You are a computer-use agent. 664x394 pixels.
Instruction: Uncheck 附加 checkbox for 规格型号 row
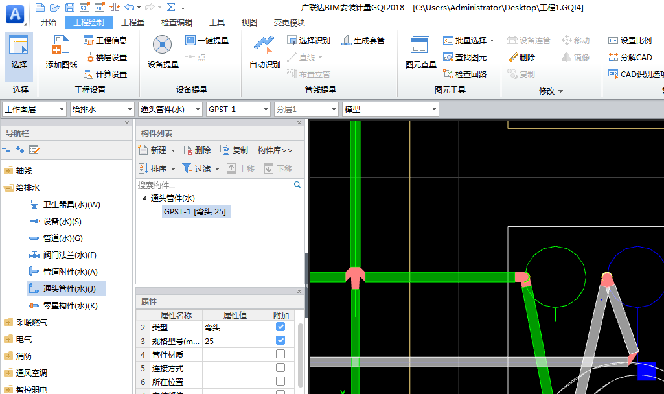click(280, 340)
